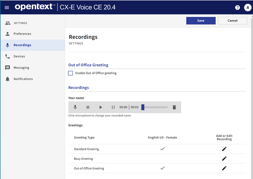Click the English US - Female column header

coord(163,137)
